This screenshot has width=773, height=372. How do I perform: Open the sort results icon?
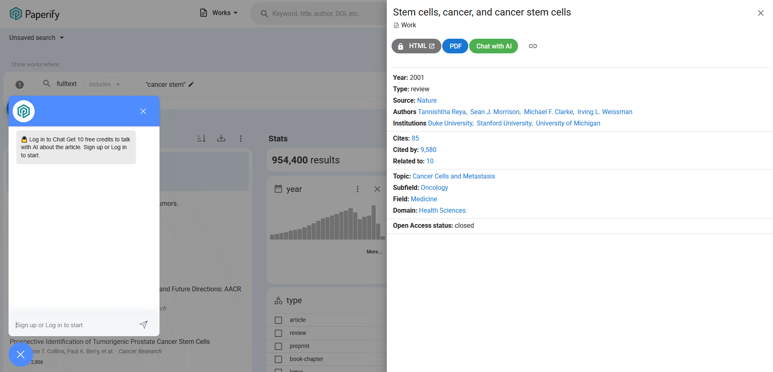pyautogui.click(x=202, y=139)
